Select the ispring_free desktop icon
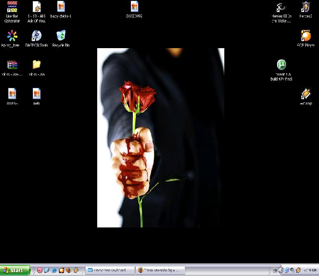This screenshot has height=276, width=319. coord(12,36)
